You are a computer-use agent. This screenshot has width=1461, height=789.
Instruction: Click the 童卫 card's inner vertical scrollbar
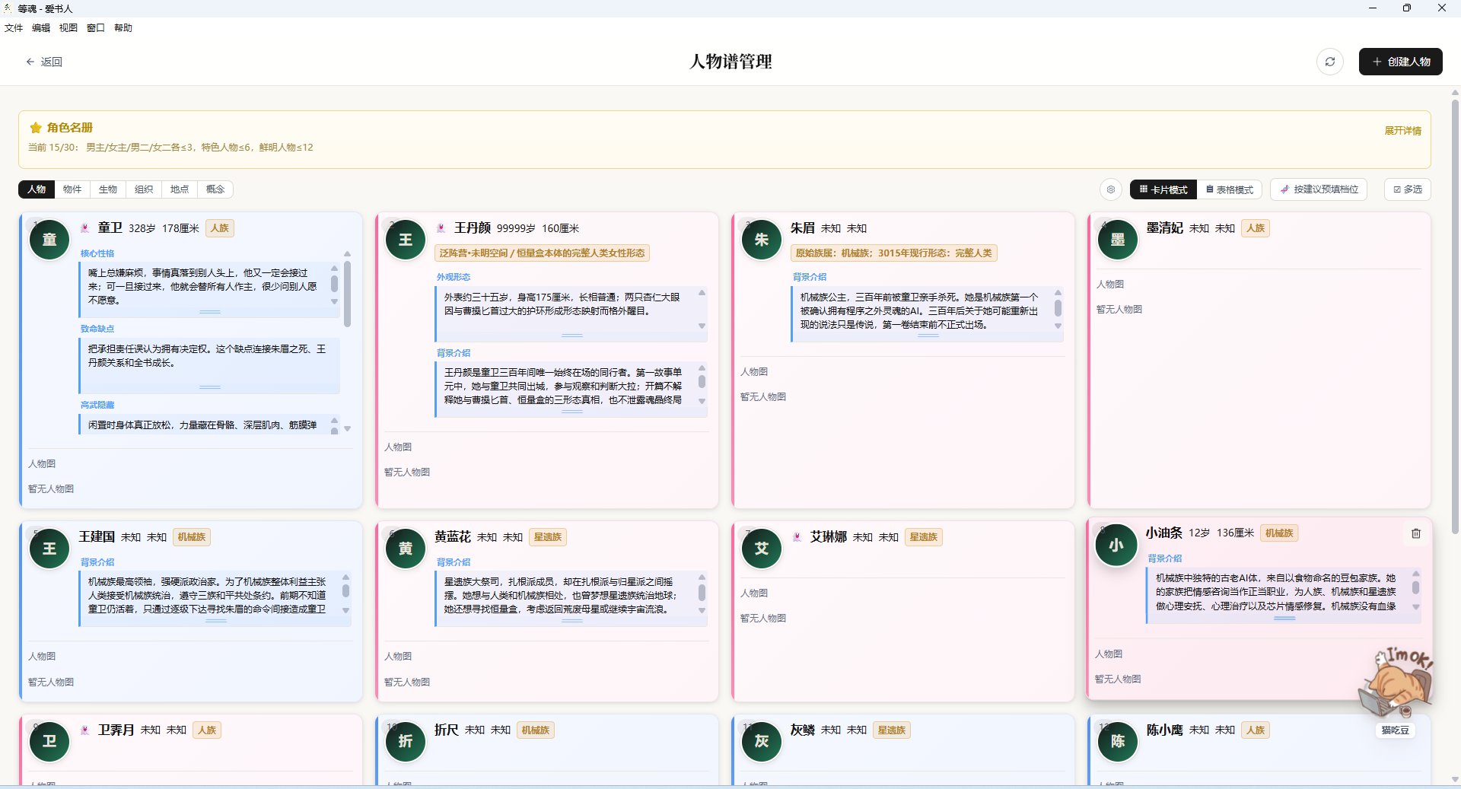347,294
